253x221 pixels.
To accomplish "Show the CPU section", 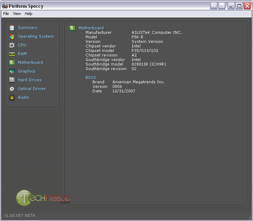I will (22, 45).
